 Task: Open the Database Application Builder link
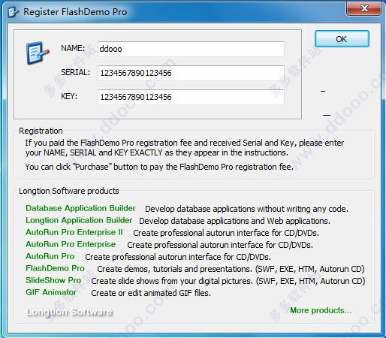(80, 208)
